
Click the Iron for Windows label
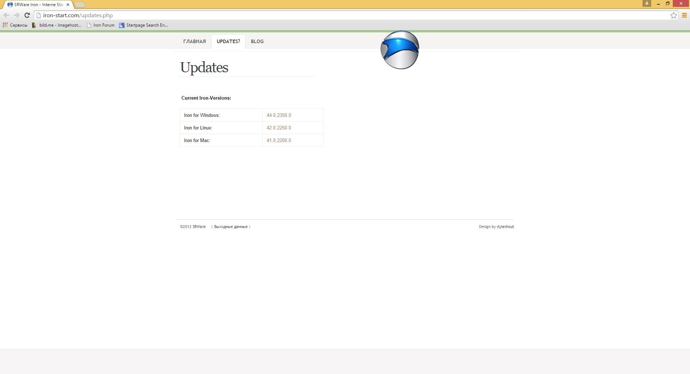202,115
